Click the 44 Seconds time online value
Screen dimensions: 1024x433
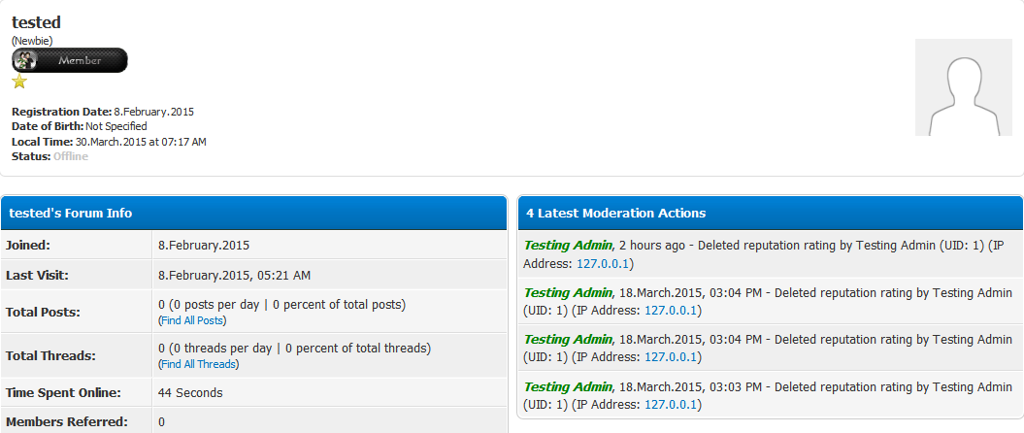[x=190, y=393]
